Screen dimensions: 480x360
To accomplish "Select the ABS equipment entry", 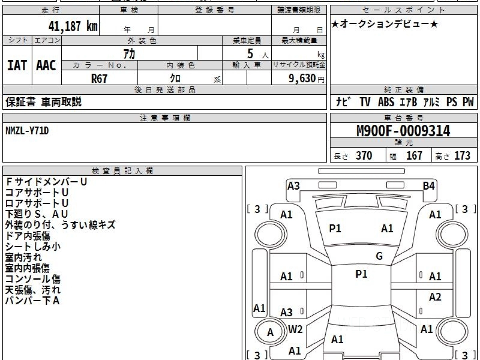I will pos(386,102).
